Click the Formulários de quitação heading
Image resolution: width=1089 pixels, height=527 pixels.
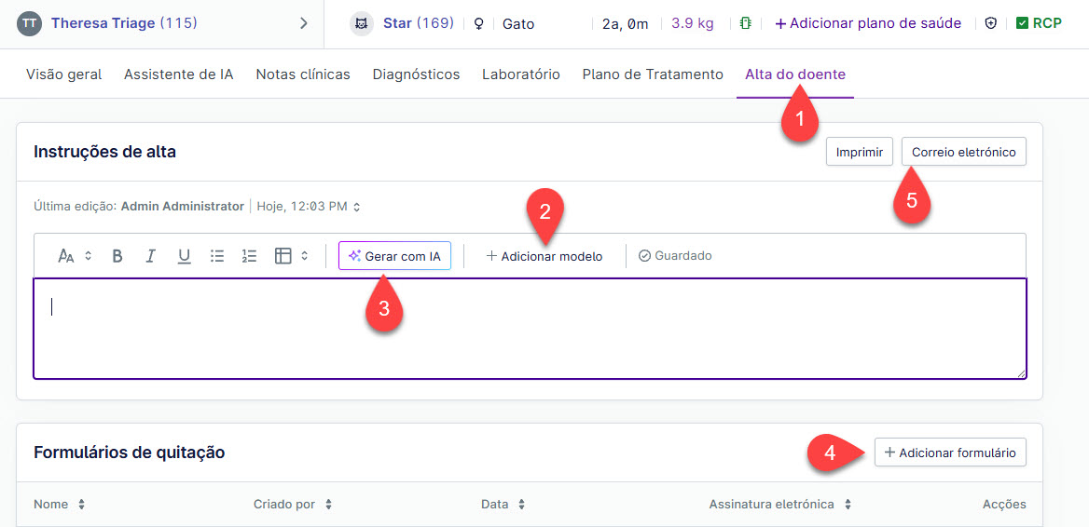[130, 453]
